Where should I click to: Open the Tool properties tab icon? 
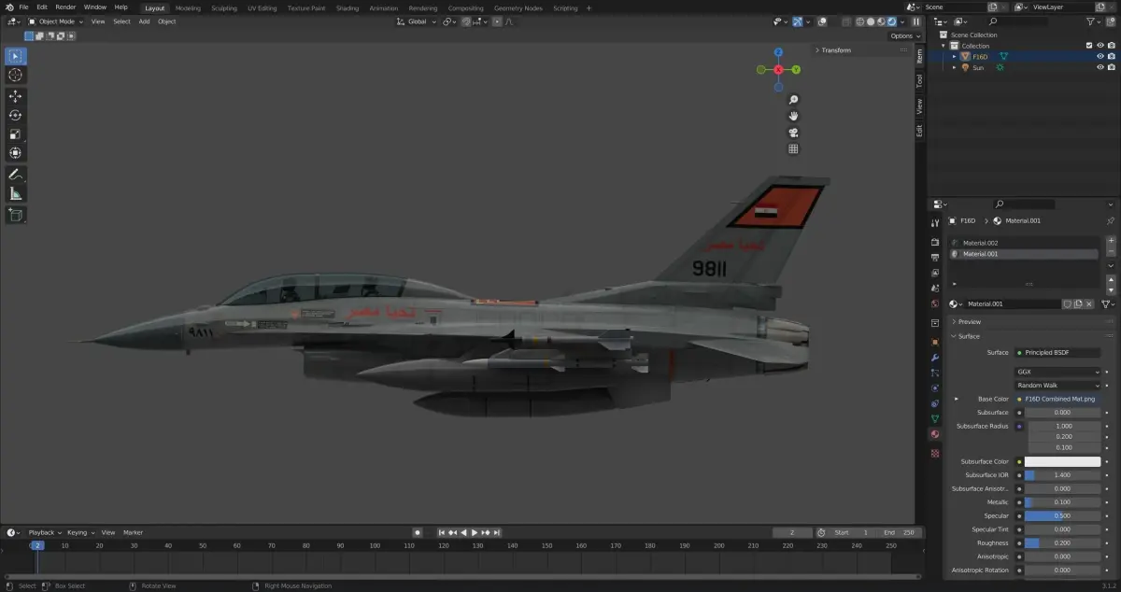pyautogui.click(x=935, y=224)
